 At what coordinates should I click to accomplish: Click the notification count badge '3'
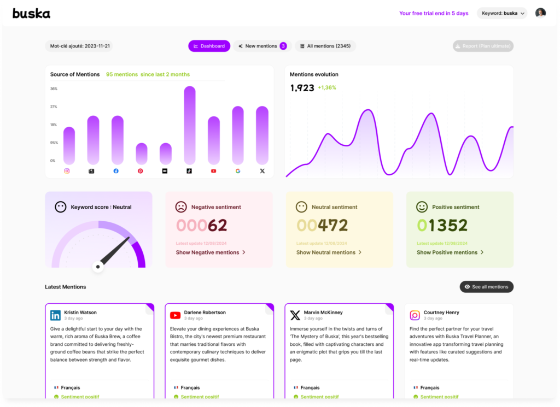283,46
